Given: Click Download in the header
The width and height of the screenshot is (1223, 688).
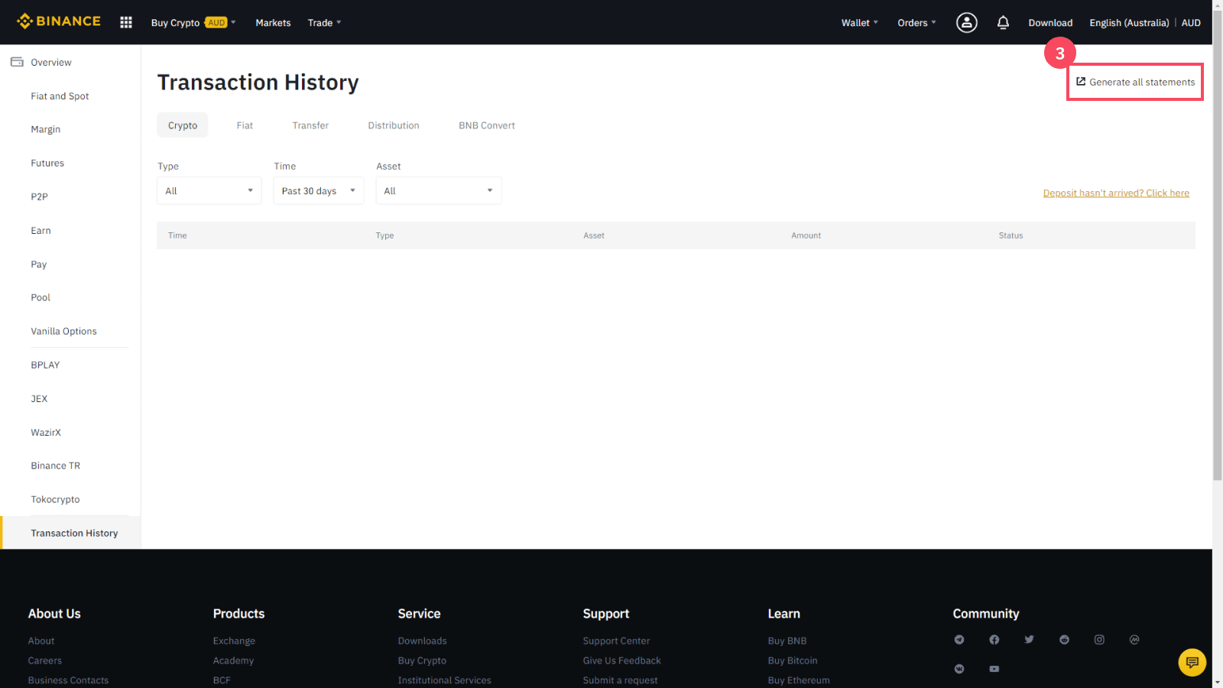Looking at the screenshot, I should tap(1050, 22).
